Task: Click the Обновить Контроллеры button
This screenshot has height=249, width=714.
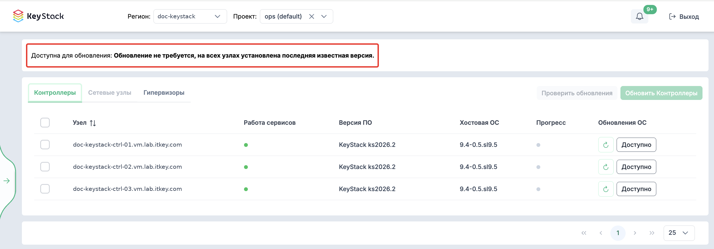Action: pos(661,93)
